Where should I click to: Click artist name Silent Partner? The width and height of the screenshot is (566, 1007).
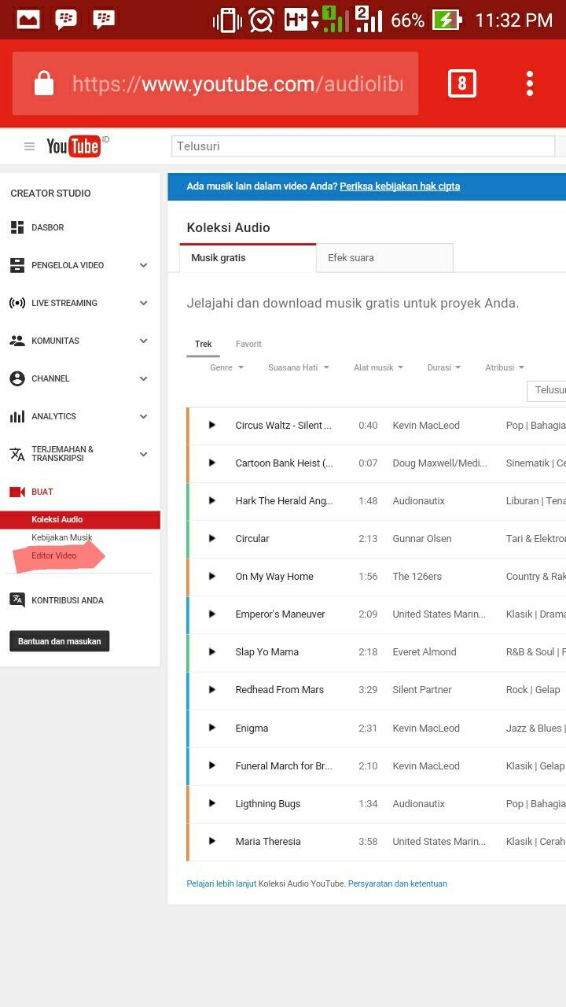pyautogui.click(x=422, y=689)
